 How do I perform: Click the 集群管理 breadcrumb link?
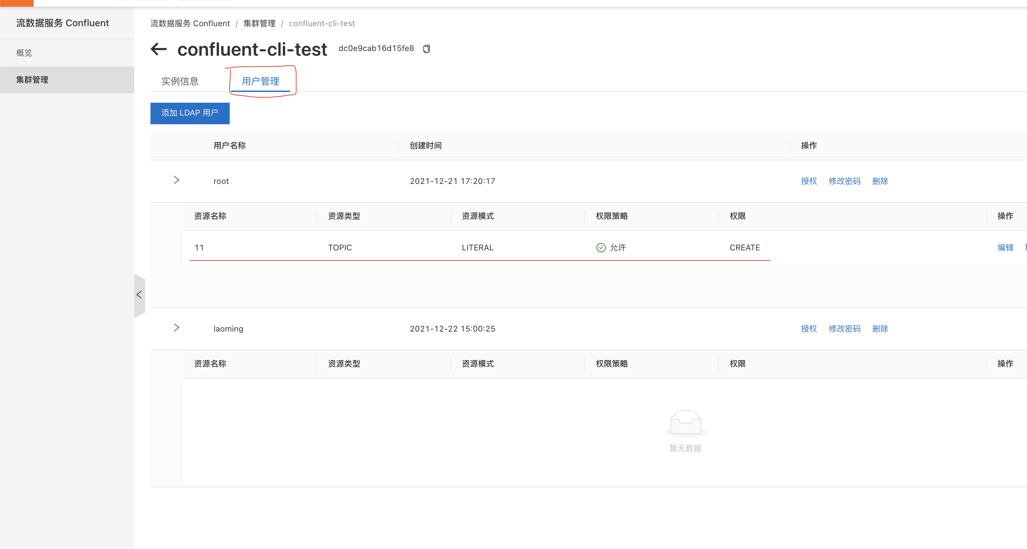pos(259,23)
